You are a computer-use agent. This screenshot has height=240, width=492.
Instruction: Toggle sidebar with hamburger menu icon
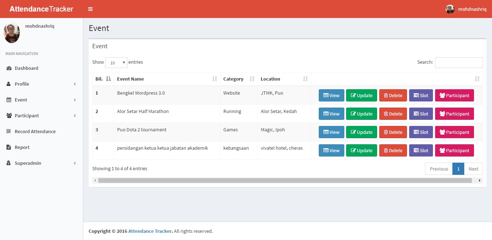pos(90,9)
